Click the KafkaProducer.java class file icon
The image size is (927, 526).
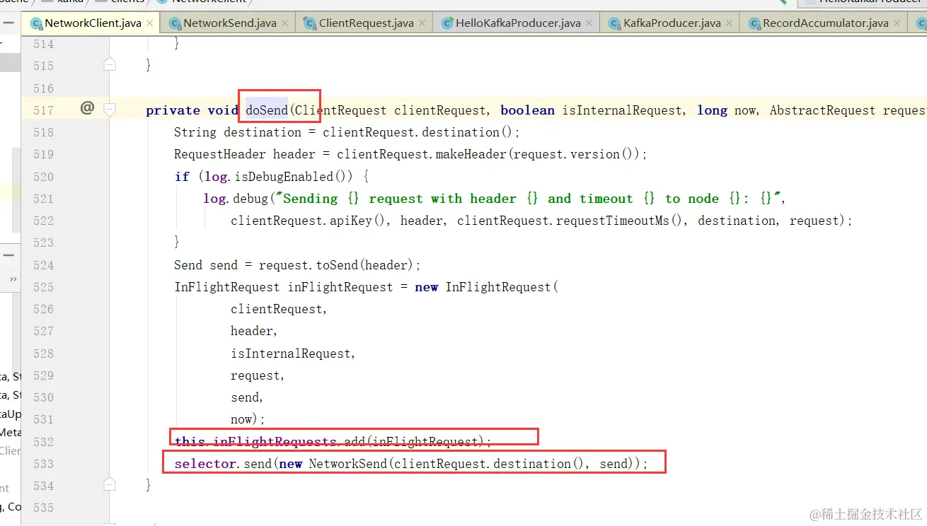tap(614, 23)
